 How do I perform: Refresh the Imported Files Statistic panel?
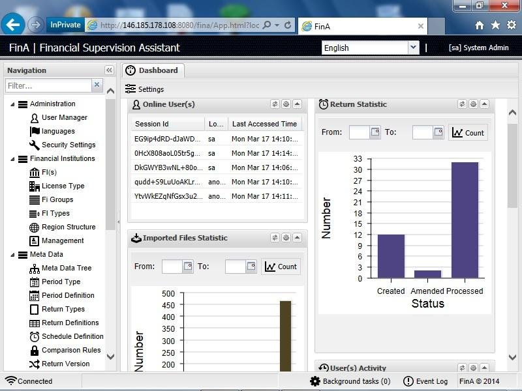tap(275, 238)
